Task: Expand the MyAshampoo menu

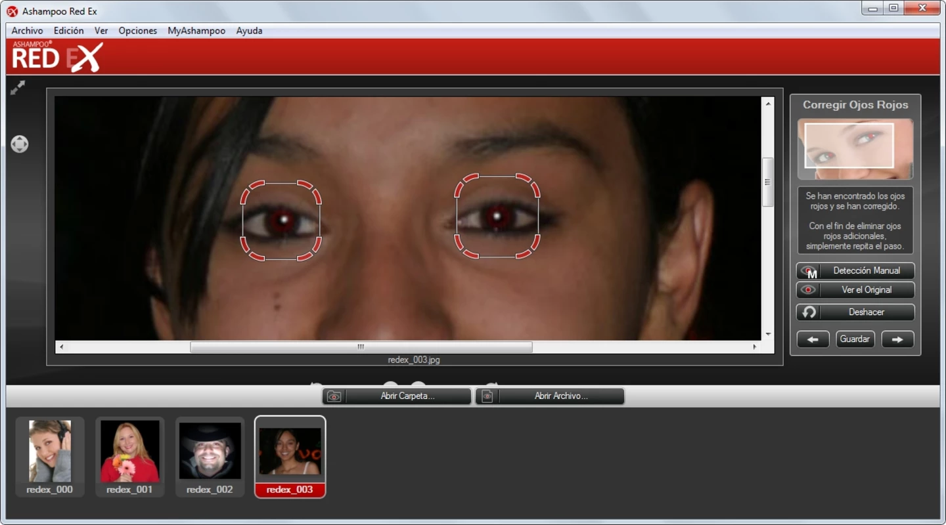Action: (196, 31)
